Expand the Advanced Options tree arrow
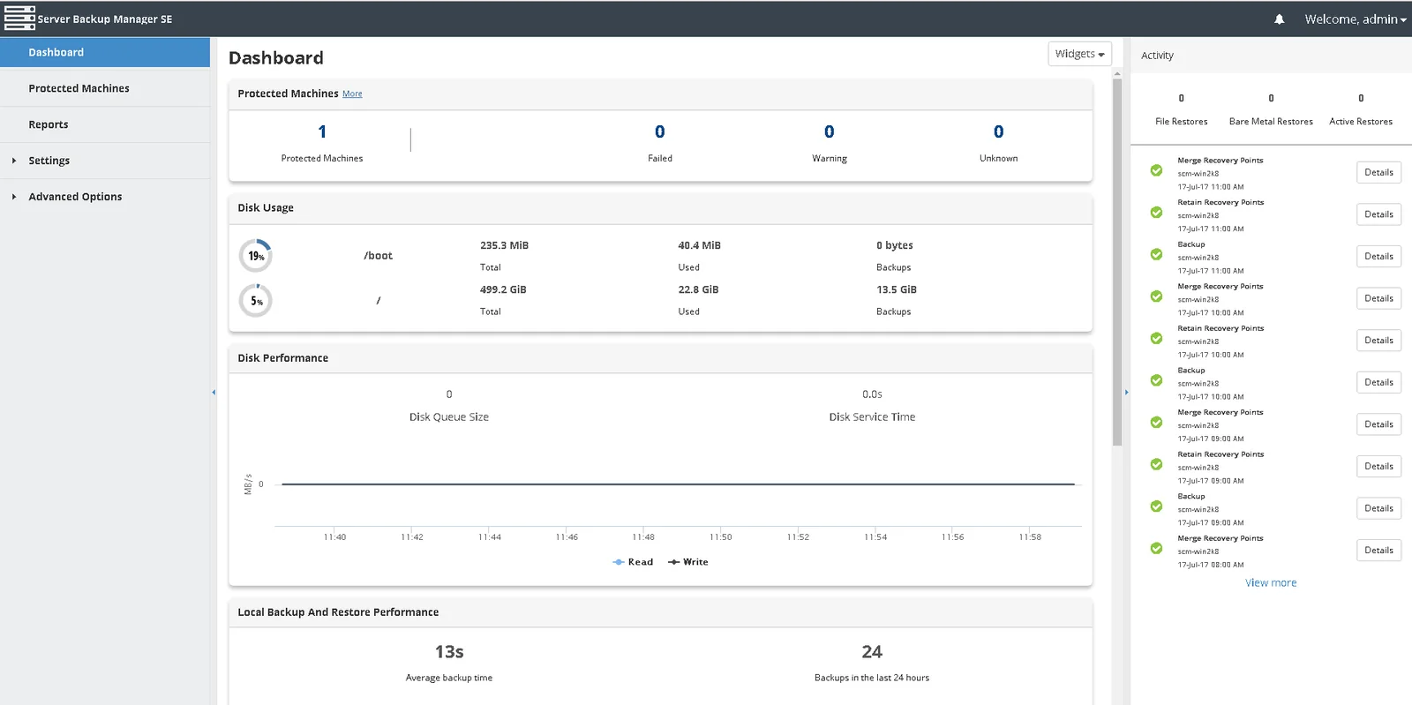This screenshot has width=1412, height=705. pos(13,197)
